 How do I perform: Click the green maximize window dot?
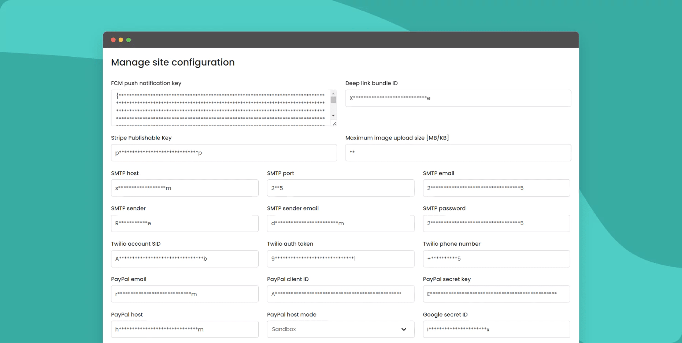(129, 40)
